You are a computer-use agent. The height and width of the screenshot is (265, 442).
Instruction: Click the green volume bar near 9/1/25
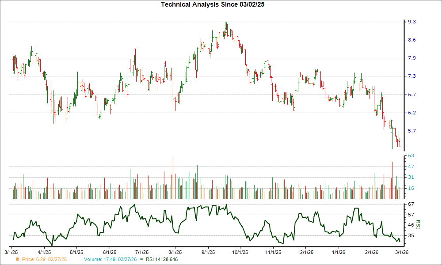coord(198,181)
